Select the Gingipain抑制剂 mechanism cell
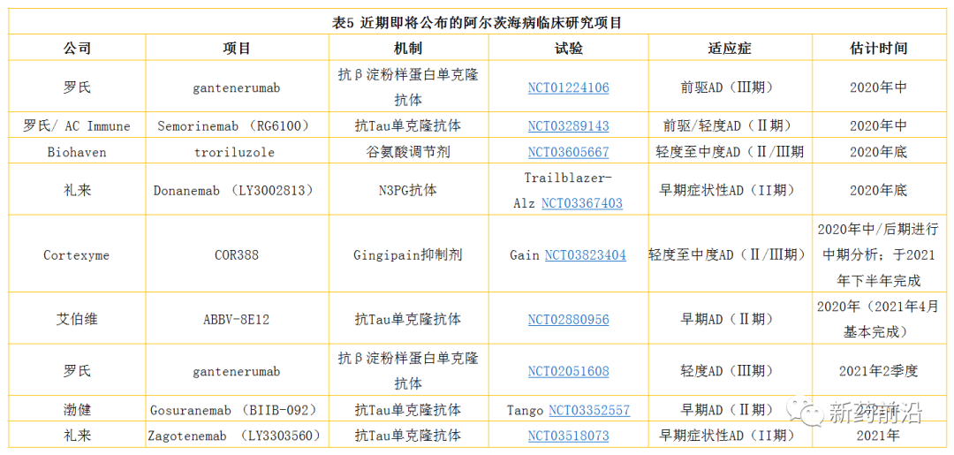 coord(408,255)
